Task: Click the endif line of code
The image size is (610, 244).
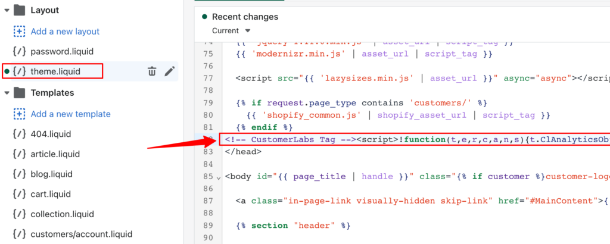Action: point(264,127)
